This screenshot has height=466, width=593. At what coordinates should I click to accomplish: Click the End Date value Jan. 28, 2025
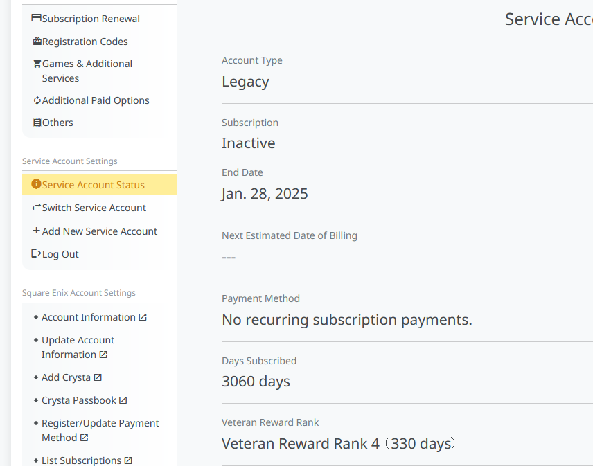pos(265,194)
